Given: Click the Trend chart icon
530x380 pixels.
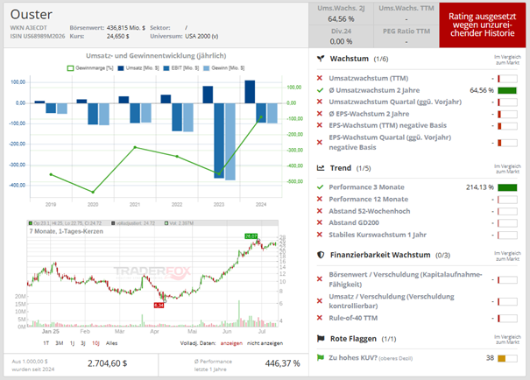Looking at the screenshot, I should [x=321, y=168].
